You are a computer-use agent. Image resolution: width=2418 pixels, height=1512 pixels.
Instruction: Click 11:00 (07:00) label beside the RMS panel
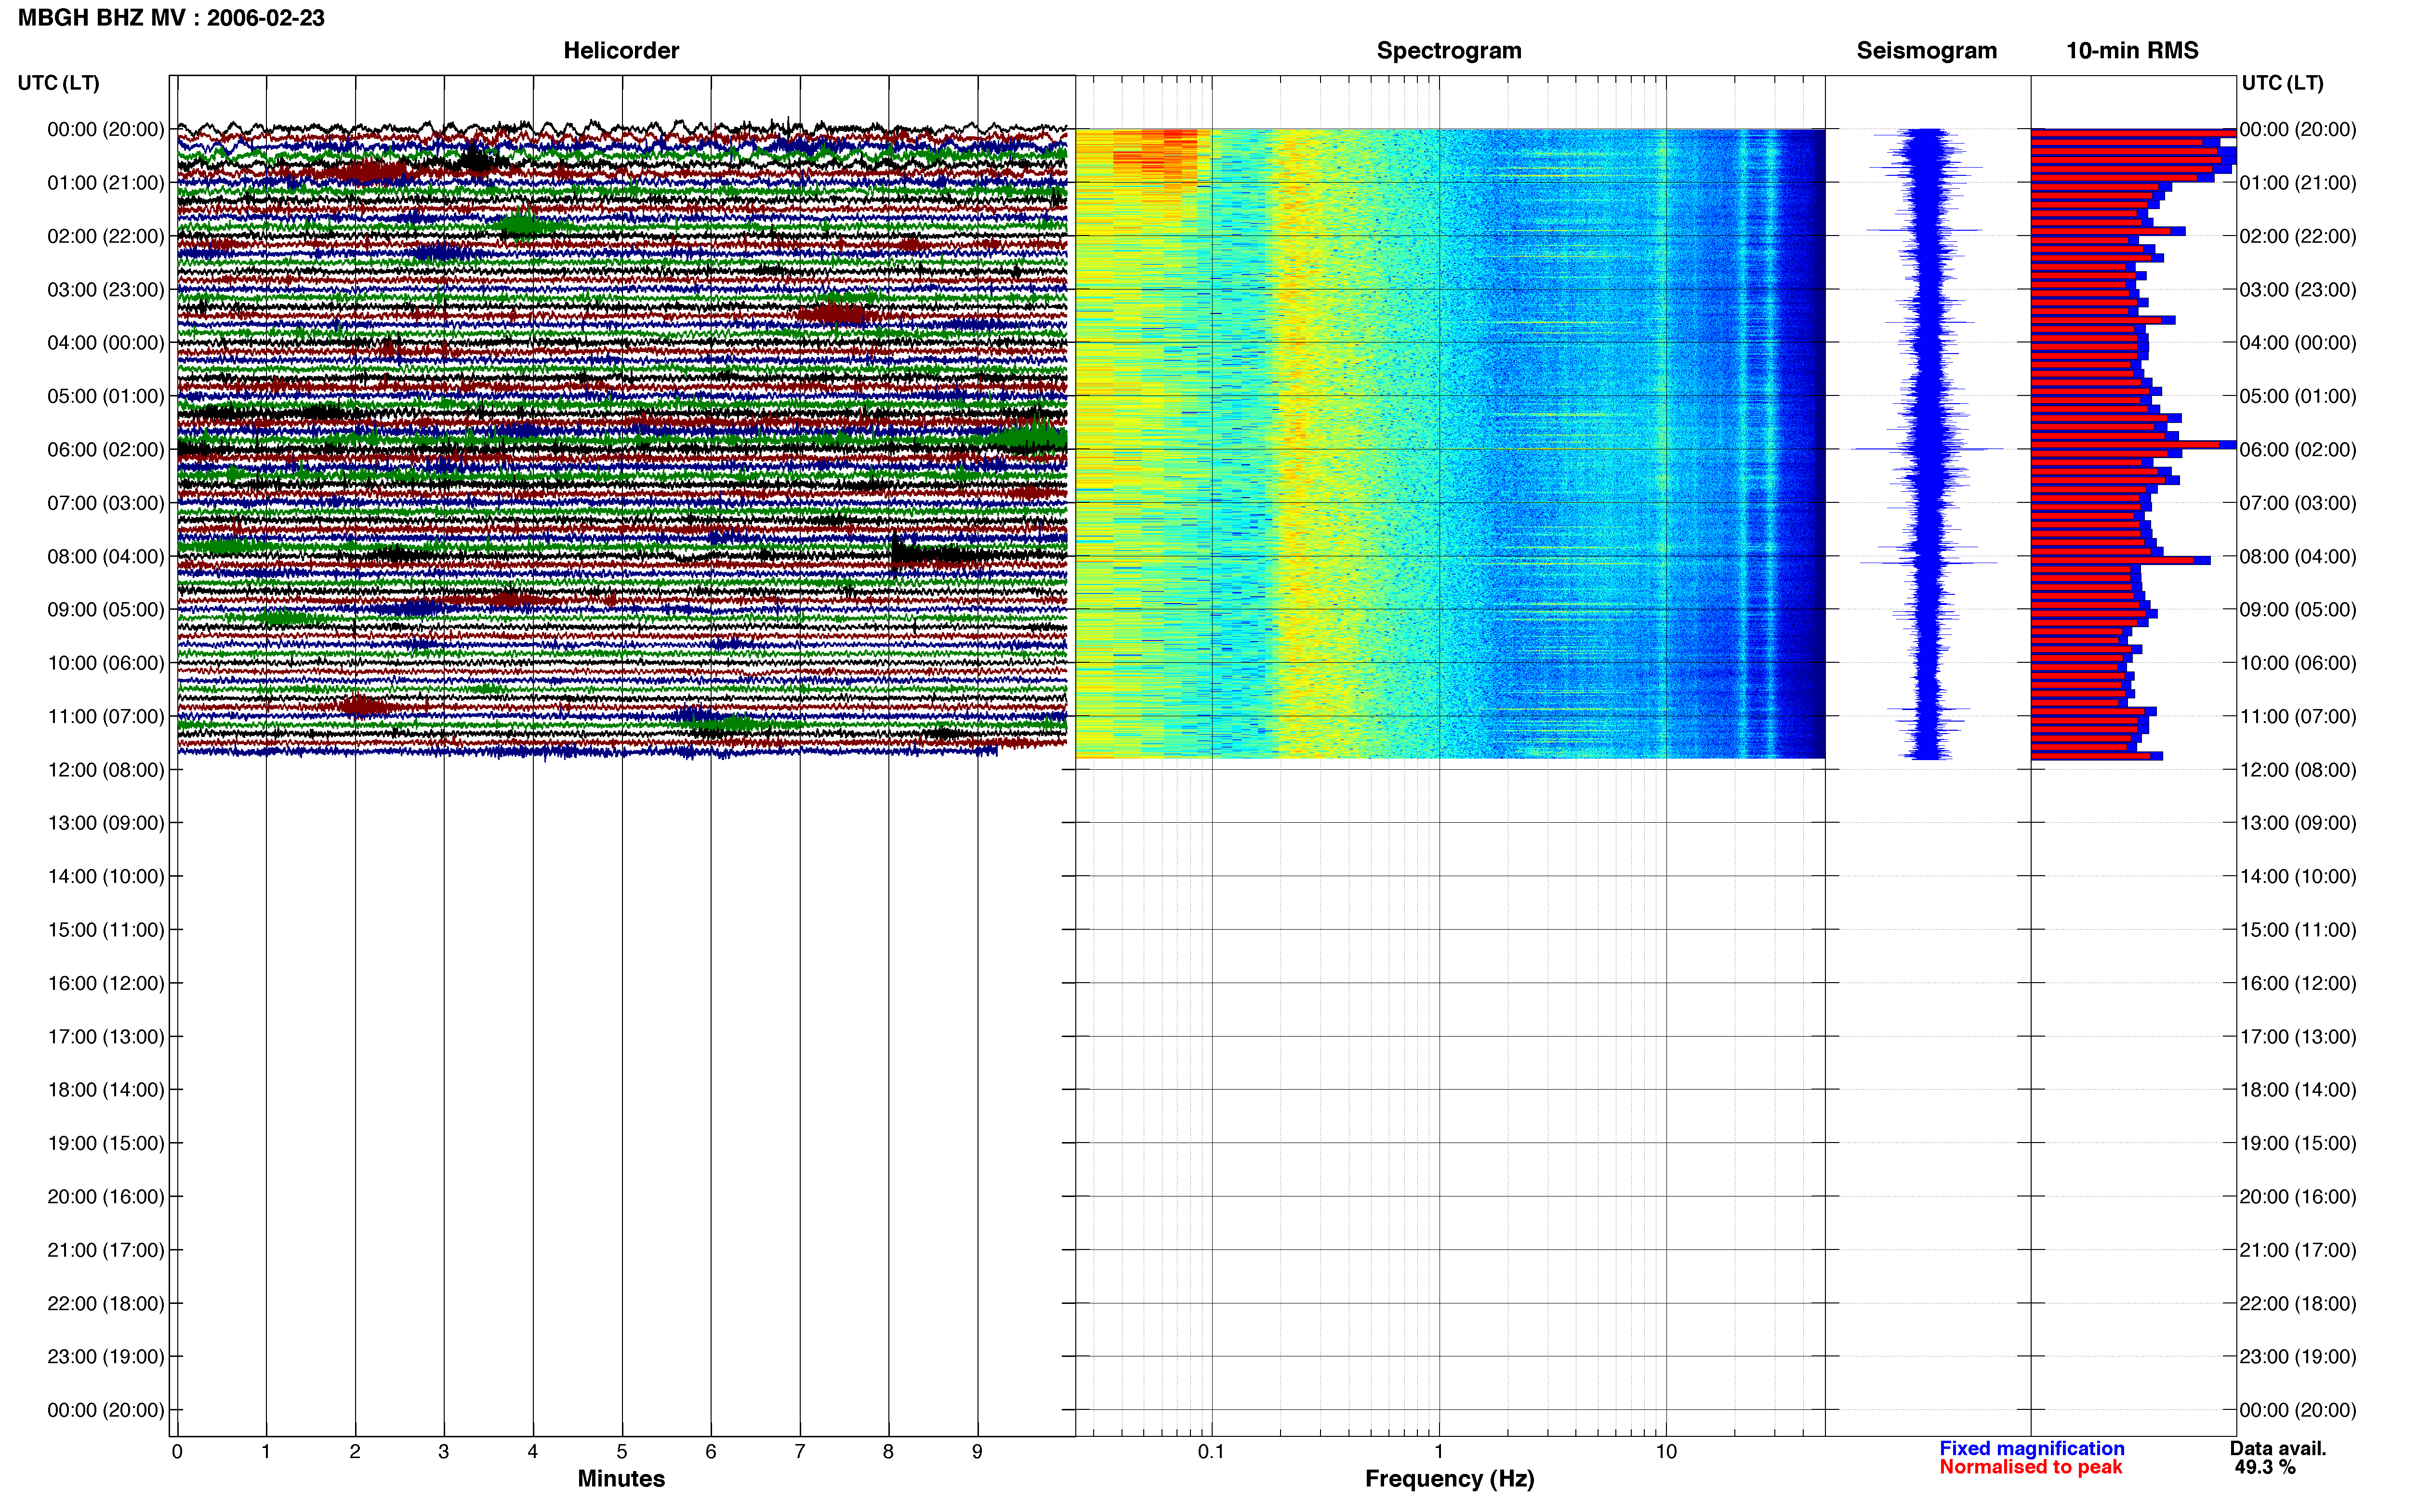(x=2298, y=717)
